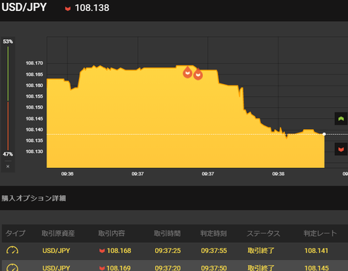Click the 取引時間 column header
Viewport: 348px width, 271px height.
click(x=167, y=233)
